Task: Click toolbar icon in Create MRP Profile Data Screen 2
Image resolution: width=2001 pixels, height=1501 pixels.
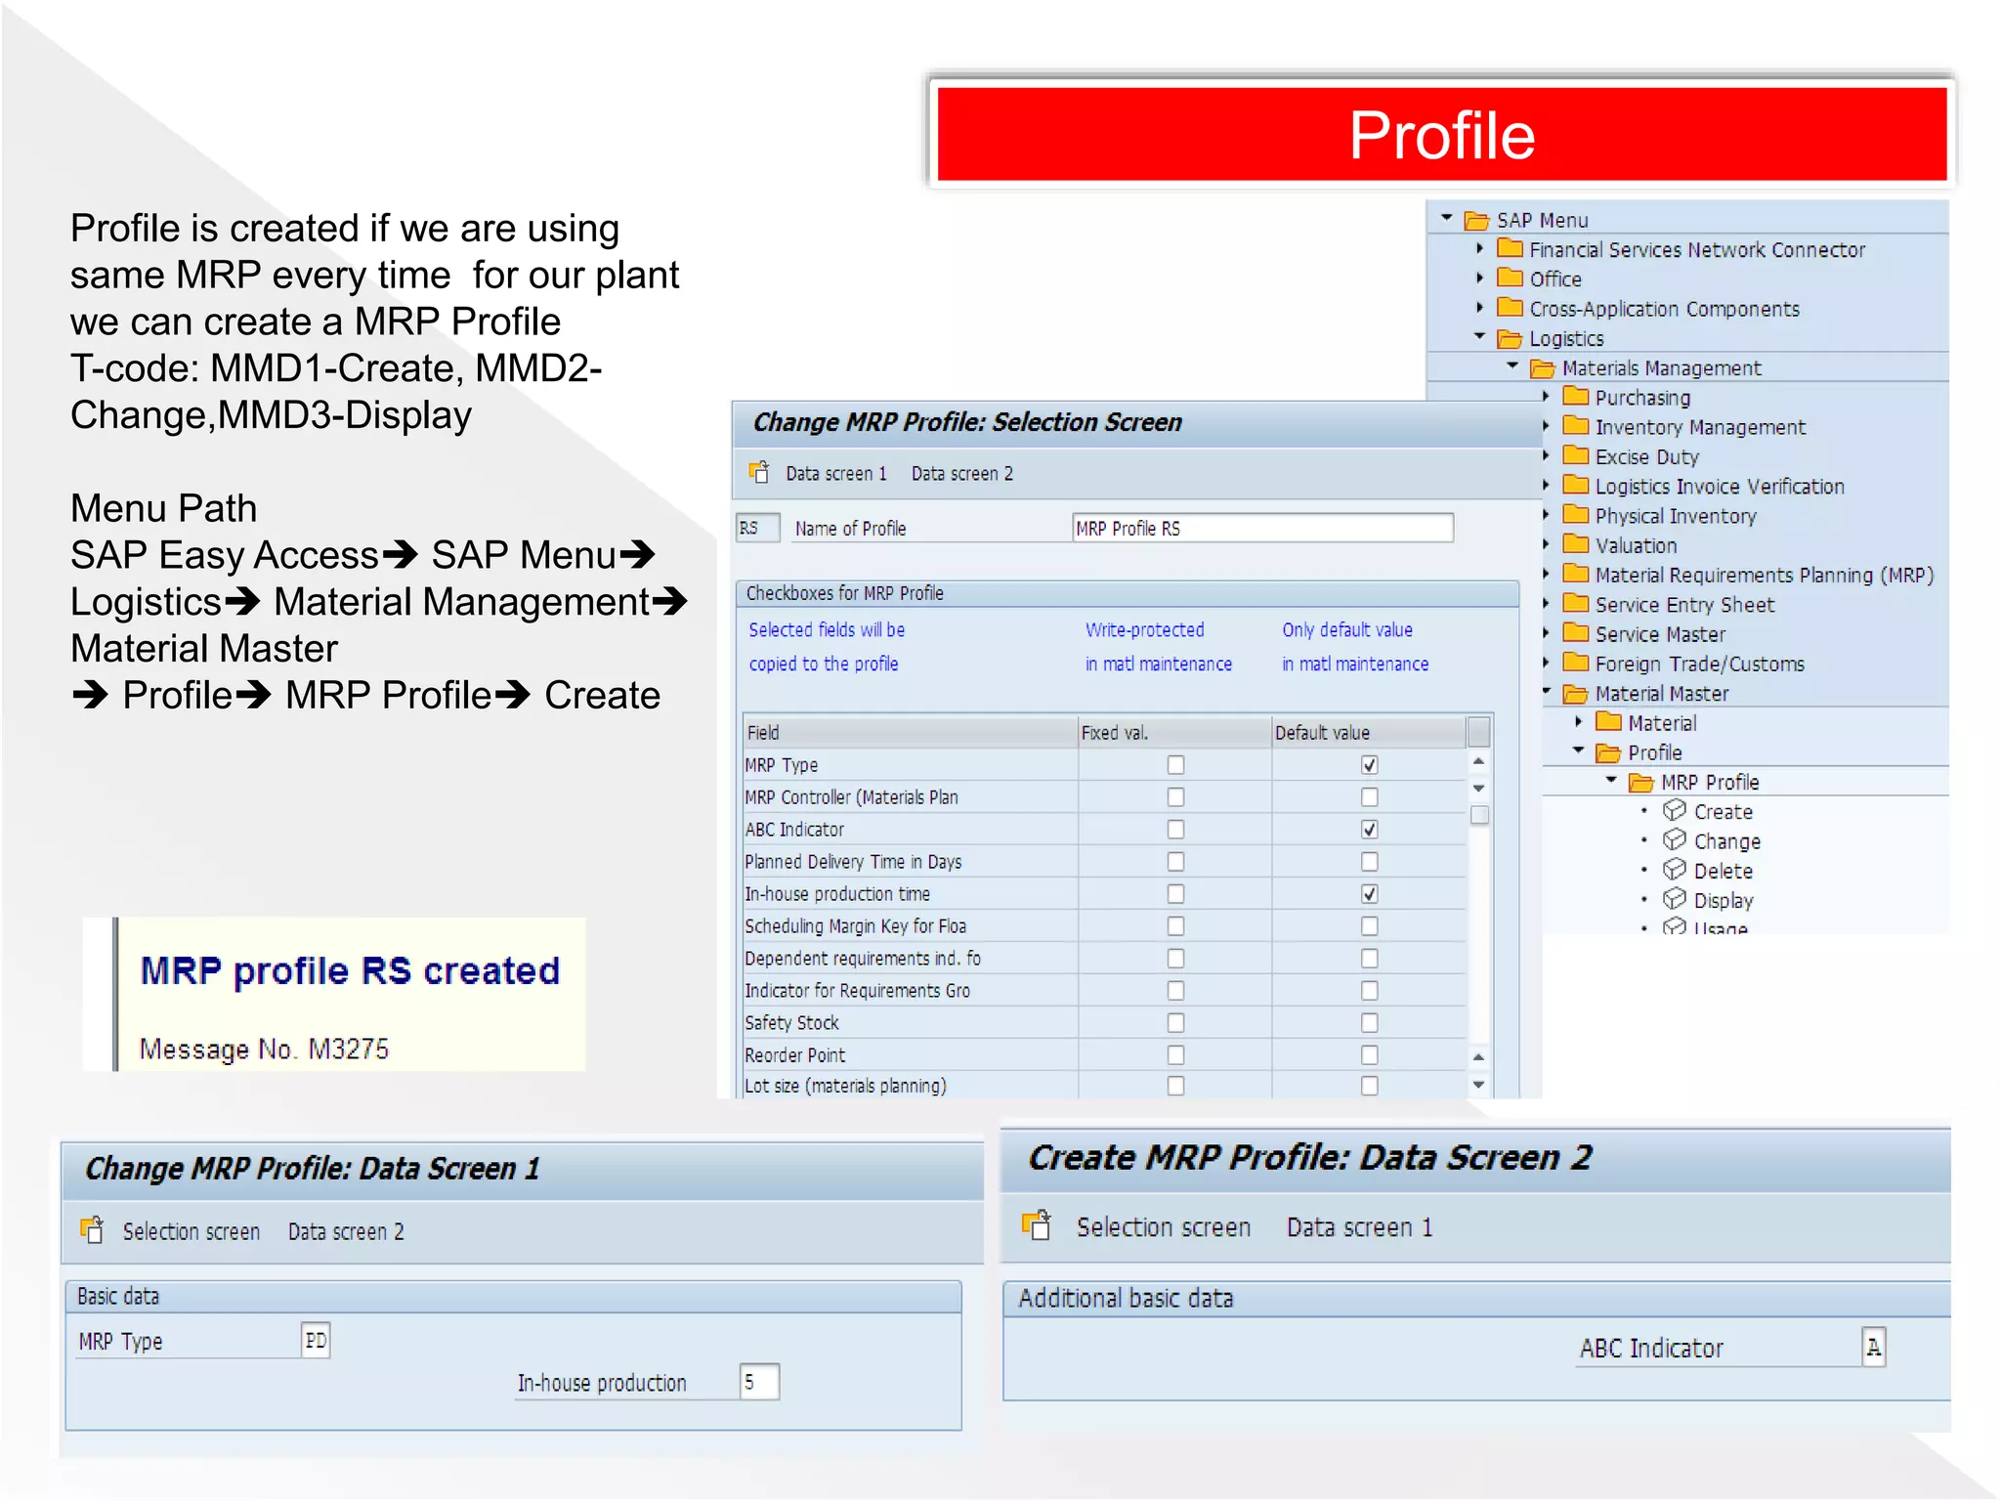Action: click(x=1036, y=1224)
